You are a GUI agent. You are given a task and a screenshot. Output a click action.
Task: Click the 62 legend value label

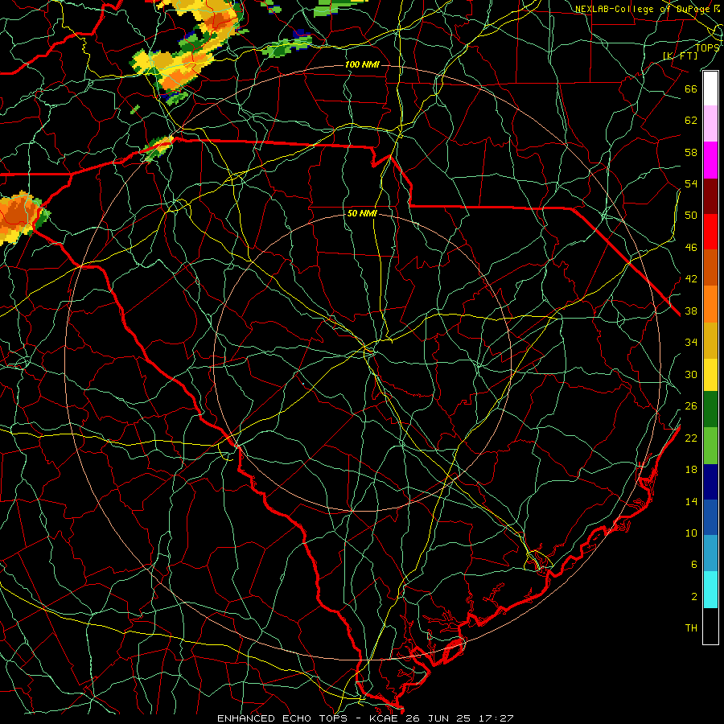pos(691,121)
